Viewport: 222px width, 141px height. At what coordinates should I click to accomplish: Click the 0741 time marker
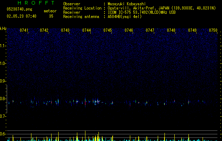click(24, 30)
